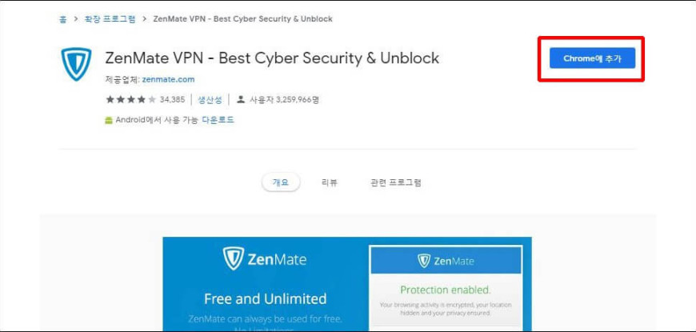Click the user count person icon

241,99
